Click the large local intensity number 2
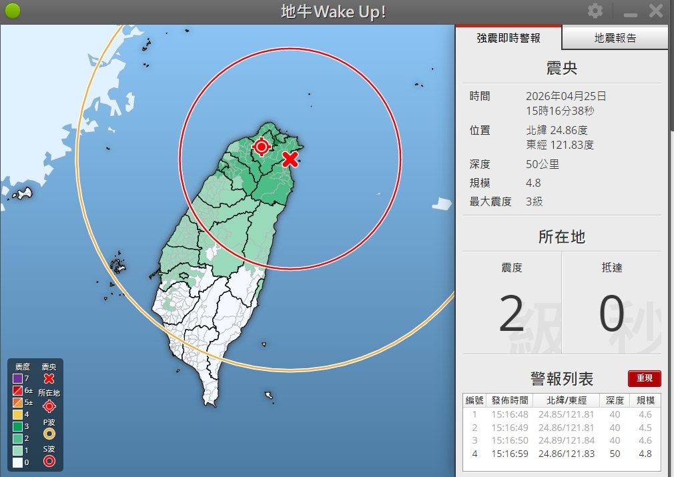Viewport: 674px width, 477px height. coord(512,314)
